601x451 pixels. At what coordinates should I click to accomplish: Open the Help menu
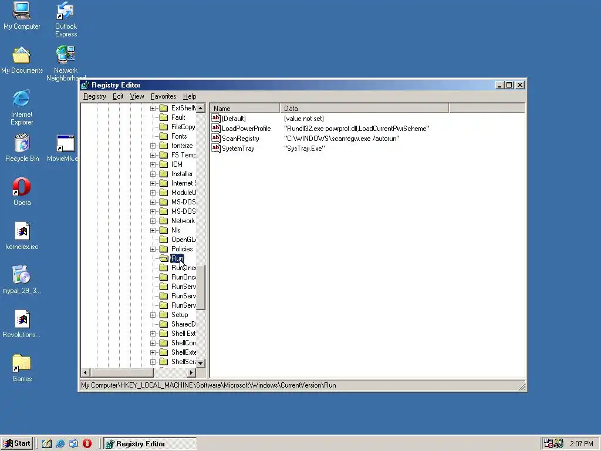click(190, 96)
